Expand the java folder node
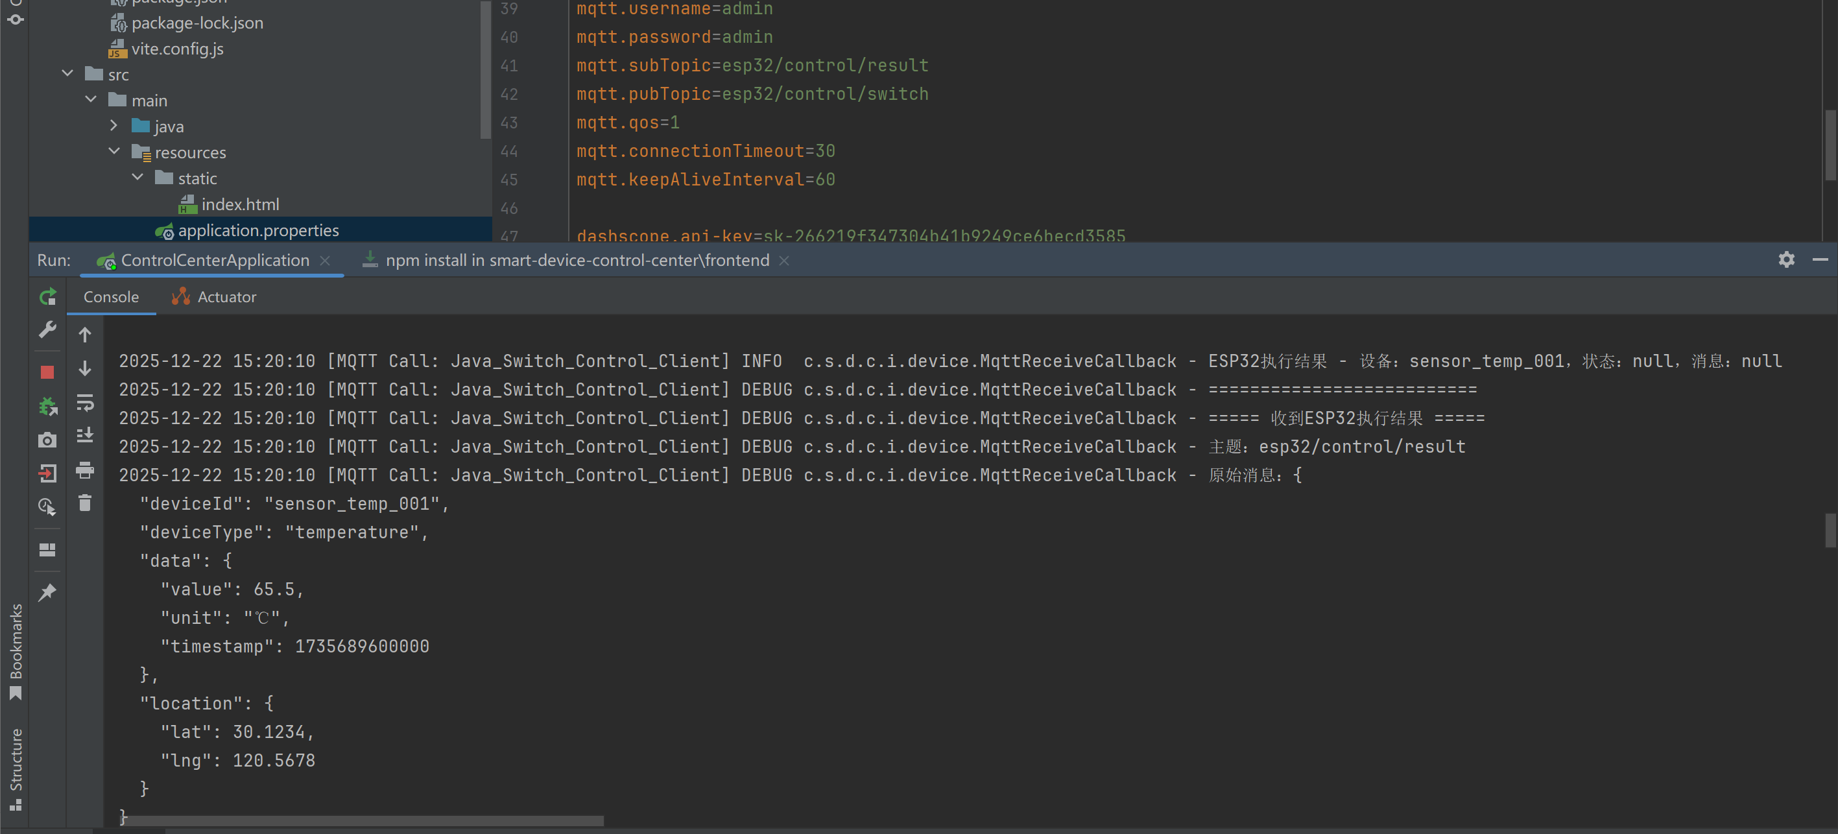 pyautogui.click(x=114, y=126)
